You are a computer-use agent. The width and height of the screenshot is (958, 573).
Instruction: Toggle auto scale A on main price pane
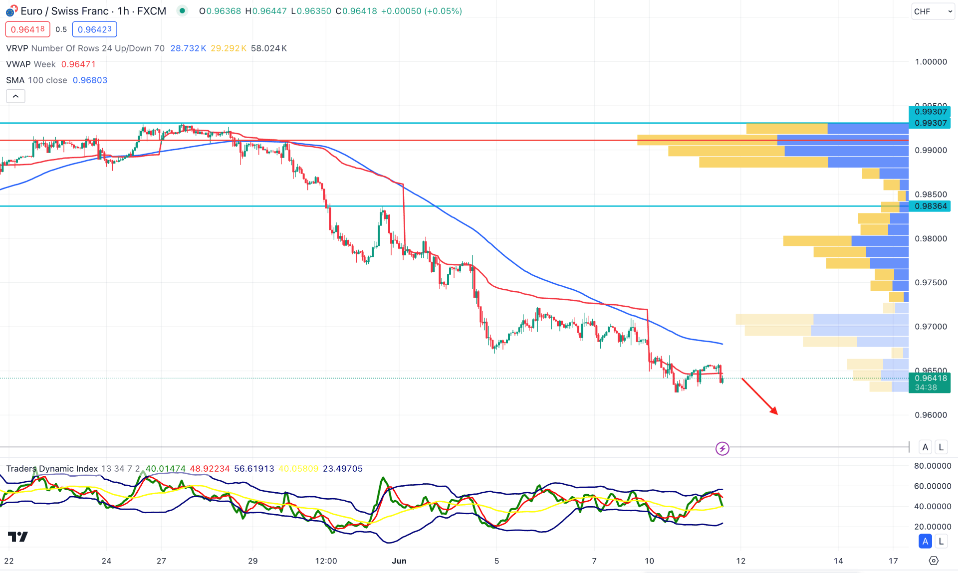(925, 447)
